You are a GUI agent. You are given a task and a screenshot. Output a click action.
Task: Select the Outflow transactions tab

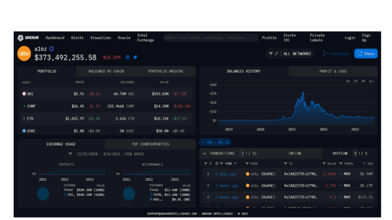340,154
